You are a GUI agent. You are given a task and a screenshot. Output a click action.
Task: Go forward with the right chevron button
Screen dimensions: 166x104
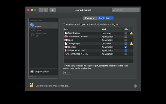(46, 10)
